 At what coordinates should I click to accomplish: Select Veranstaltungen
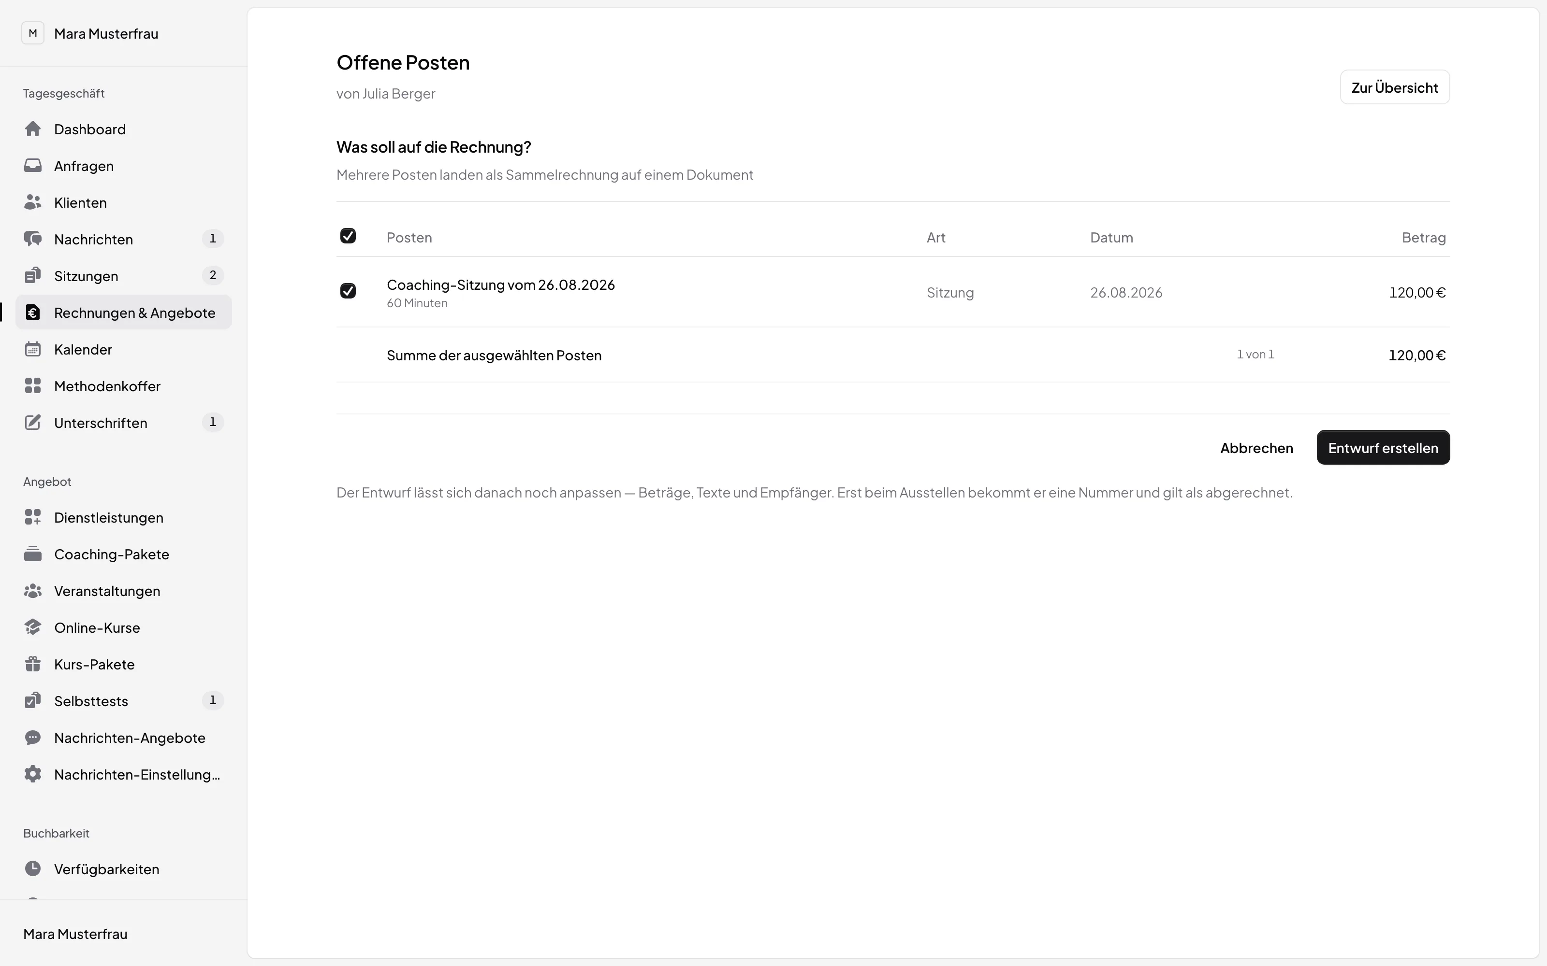(x=123, y=591)
